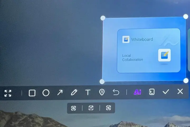Image resolution: width=190 pixels, height=127 pixels.
Task: Click the top-left selection handle
Action: pyautogui.click(x=103, y=18)
